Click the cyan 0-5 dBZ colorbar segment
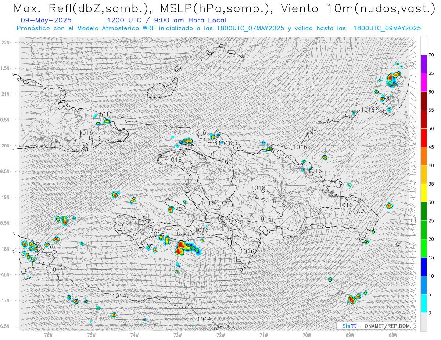441x340 pixels. click(424, 304)
